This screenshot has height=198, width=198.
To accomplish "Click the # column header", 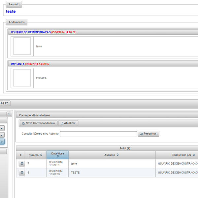I will tap(20, 155).
